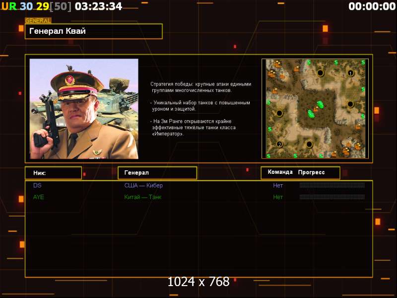Pick empty start marker right of position 2
Viewport: 397px width, 298px height.
point(309,145)
